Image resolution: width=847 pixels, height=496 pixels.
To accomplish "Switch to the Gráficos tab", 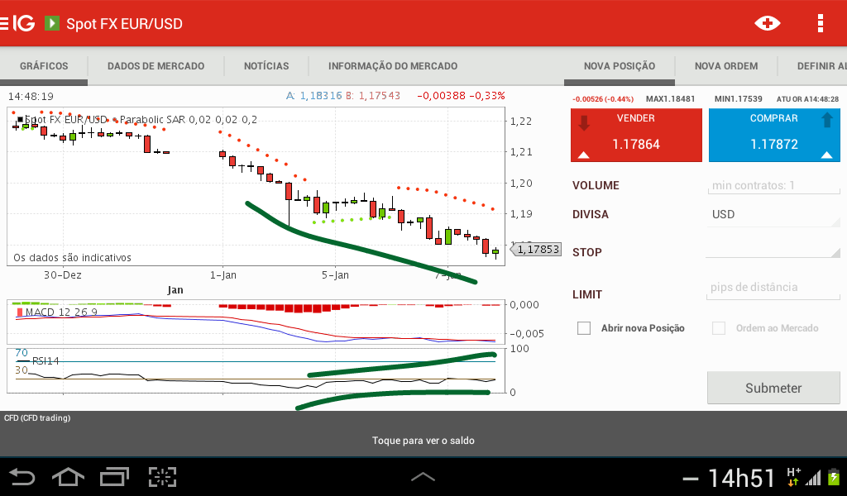I will click(44, 66).
